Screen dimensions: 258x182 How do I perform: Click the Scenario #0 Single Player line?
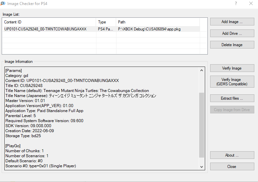[40, 166]
